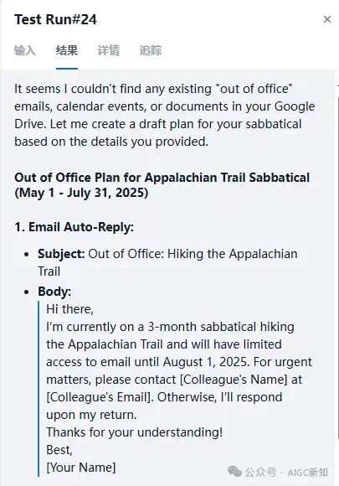Go to the 追踪 tab

(x=151, y=50)
